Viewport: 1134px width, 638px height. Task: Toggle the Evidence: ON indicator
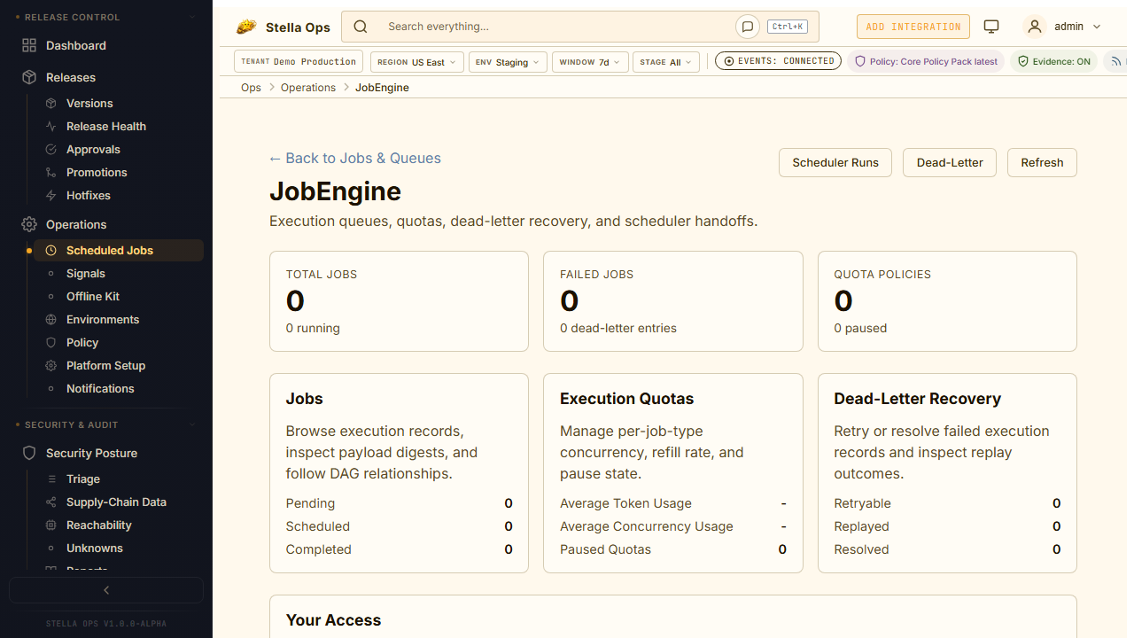(x=1053, y=62)
